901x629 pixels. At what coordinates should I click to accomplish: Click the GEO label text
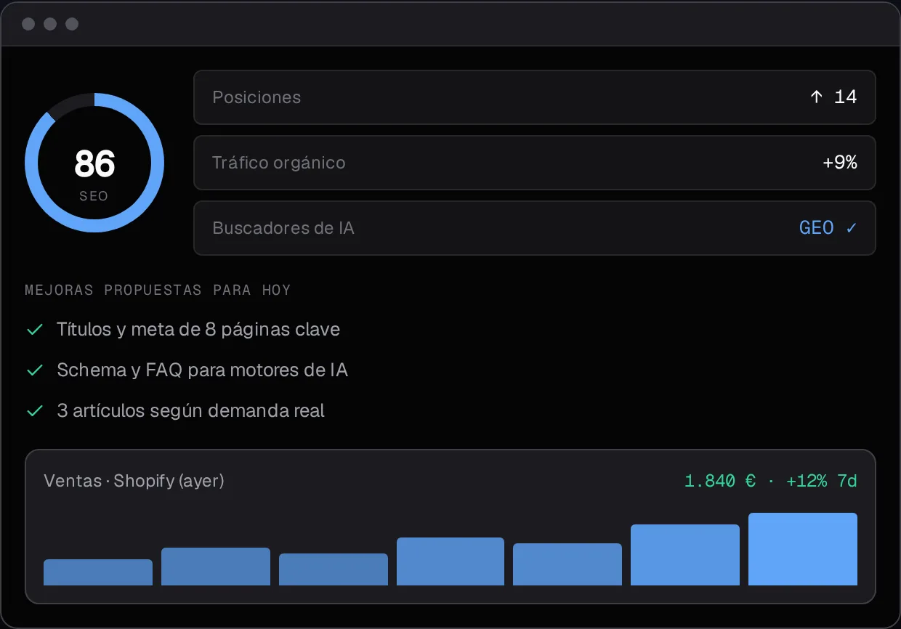816,228
